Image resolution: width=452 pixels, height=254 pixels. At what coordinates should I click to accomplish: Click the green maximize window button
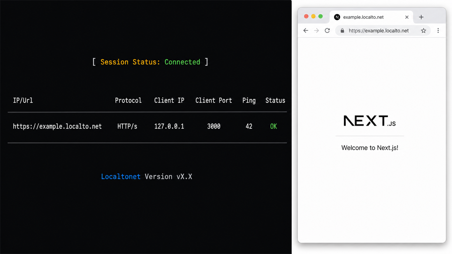pos(321,16)
